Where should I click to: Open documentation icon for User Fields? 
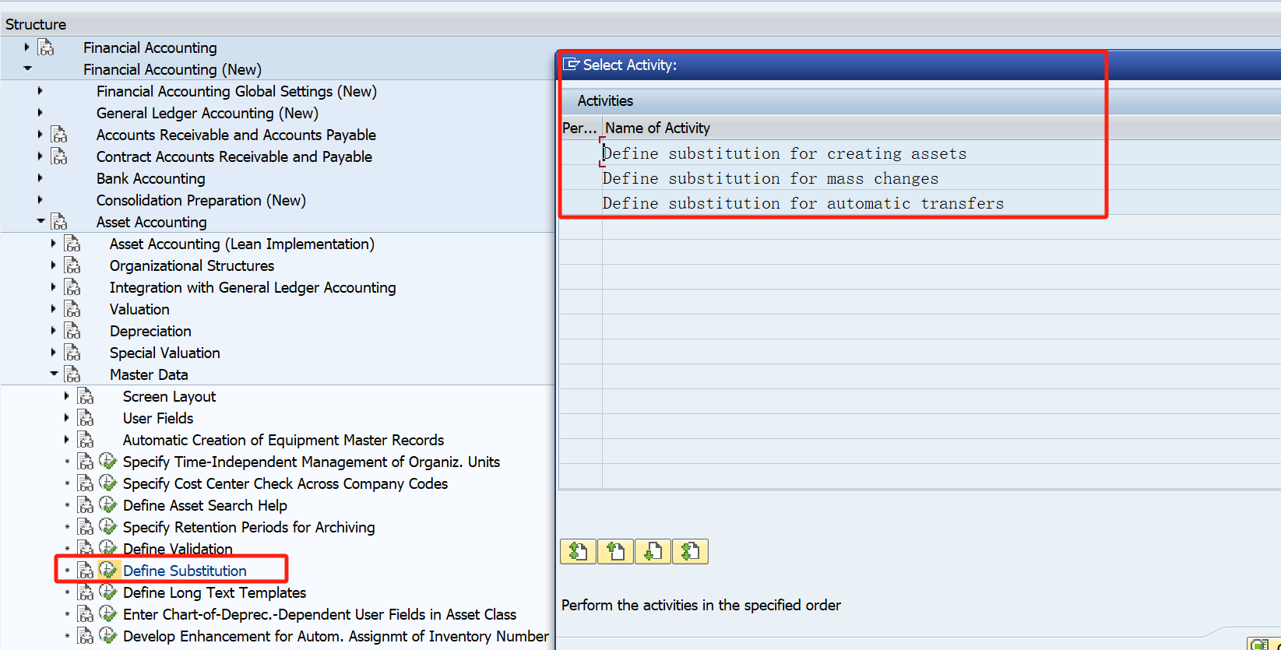[x=86, y=418]
